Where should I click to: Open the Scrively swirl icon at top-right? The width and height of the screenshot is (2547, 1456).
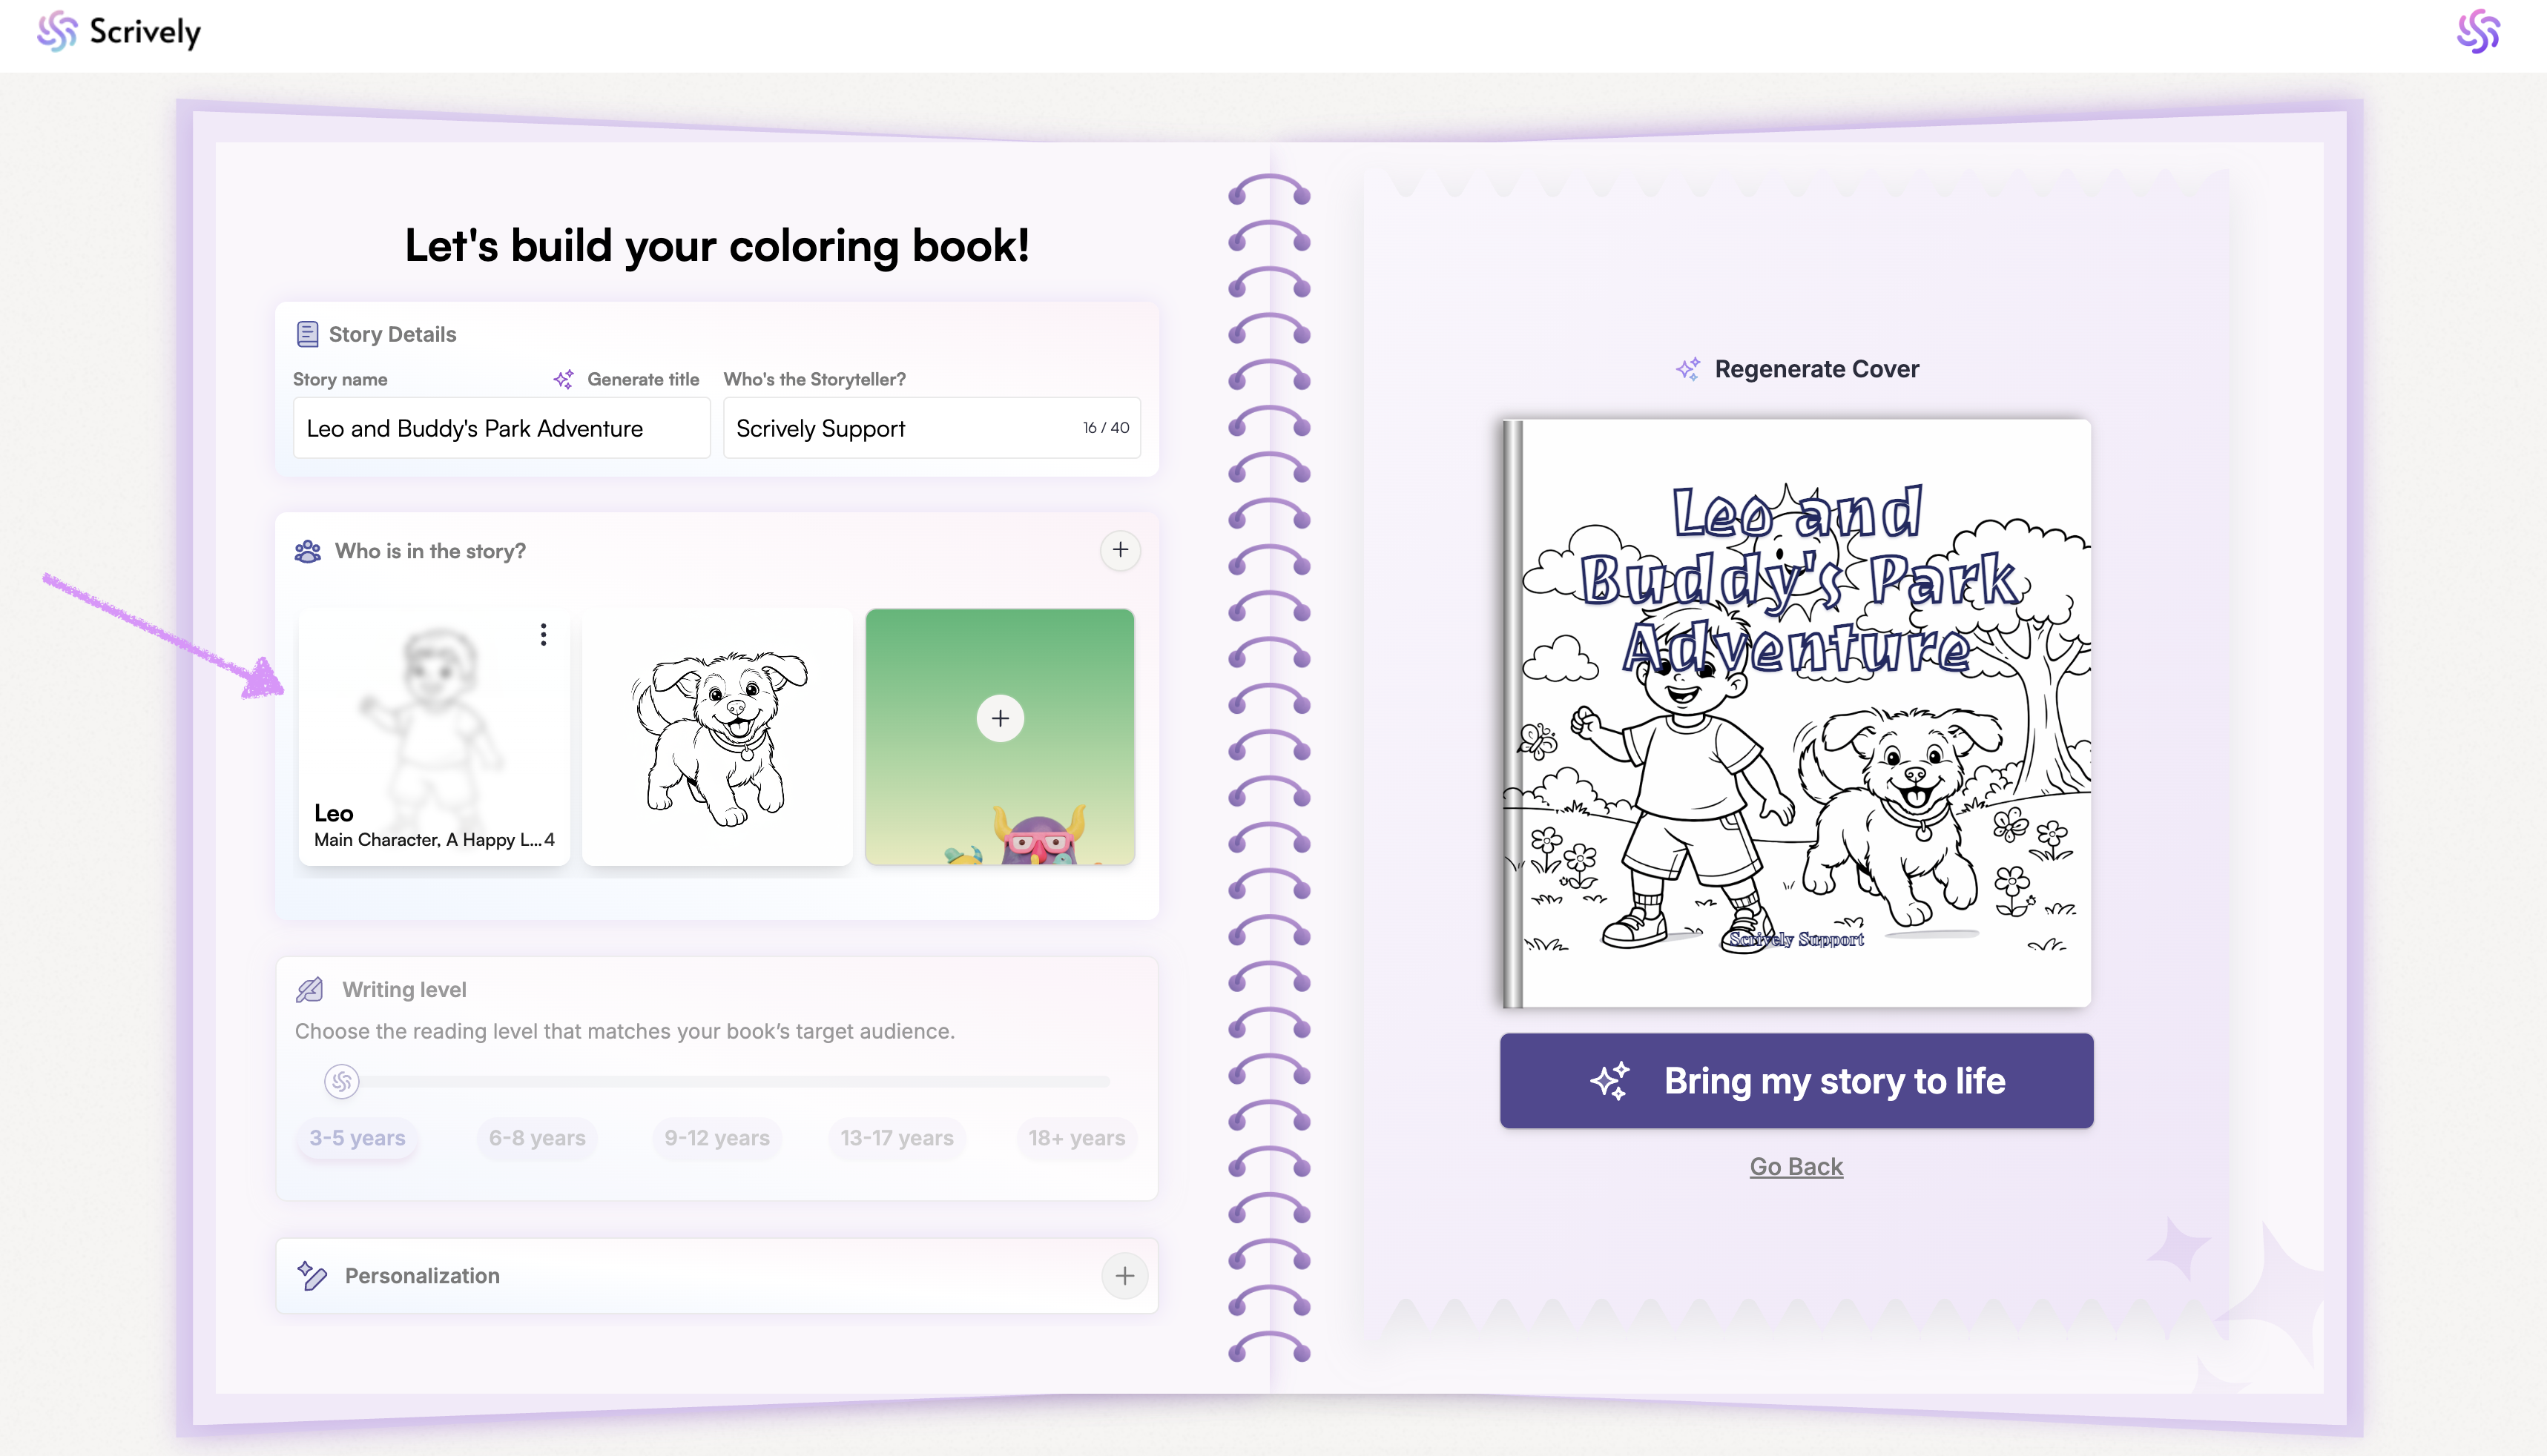click(2477, 31)
